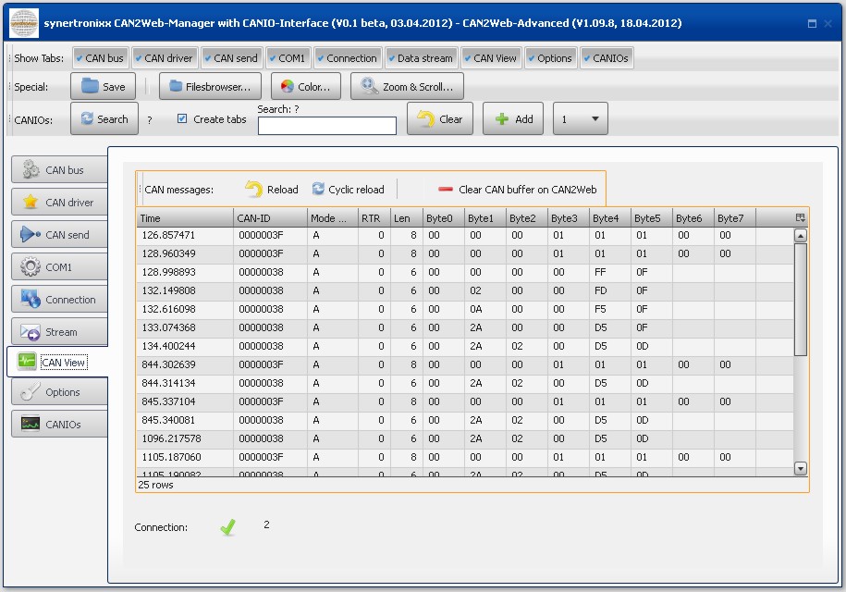The height and width of the screenshot is (592, 846).
Task: Open the Filesbrowser dialog
Action: (x=210, y=87)
